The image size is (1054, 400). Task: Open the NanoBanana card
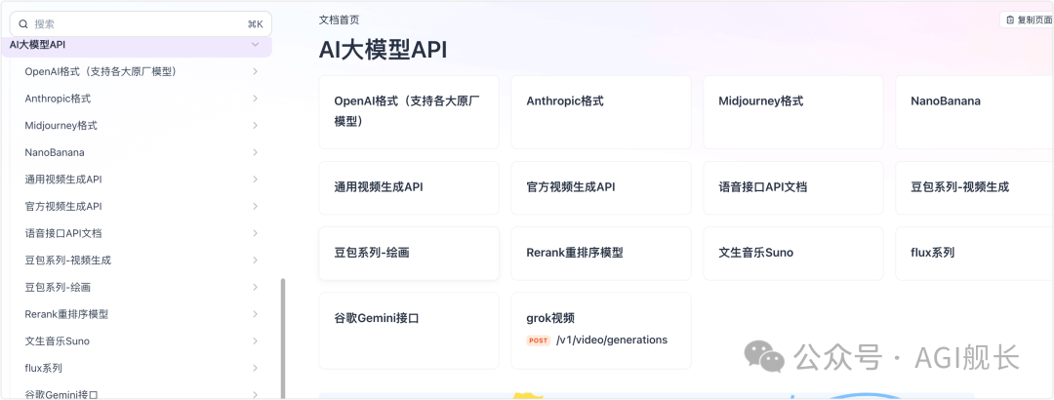[975, 111]
